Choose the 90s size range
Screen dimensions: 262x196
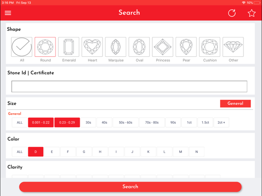point(173,123)
